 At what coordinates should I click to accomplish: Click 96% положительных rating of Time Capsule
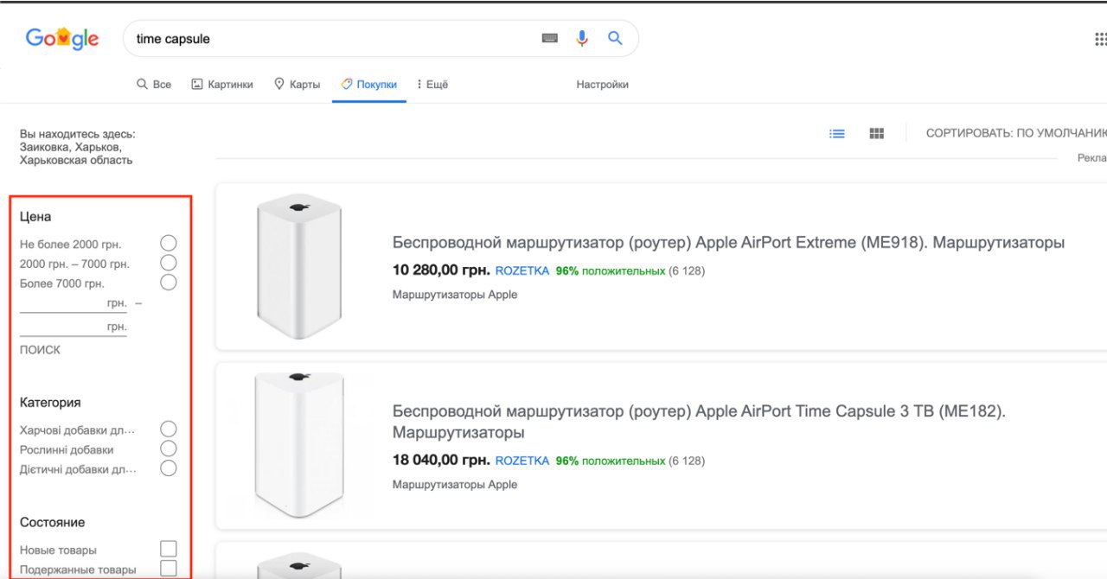pyautogui.click(x=611, y=461)
